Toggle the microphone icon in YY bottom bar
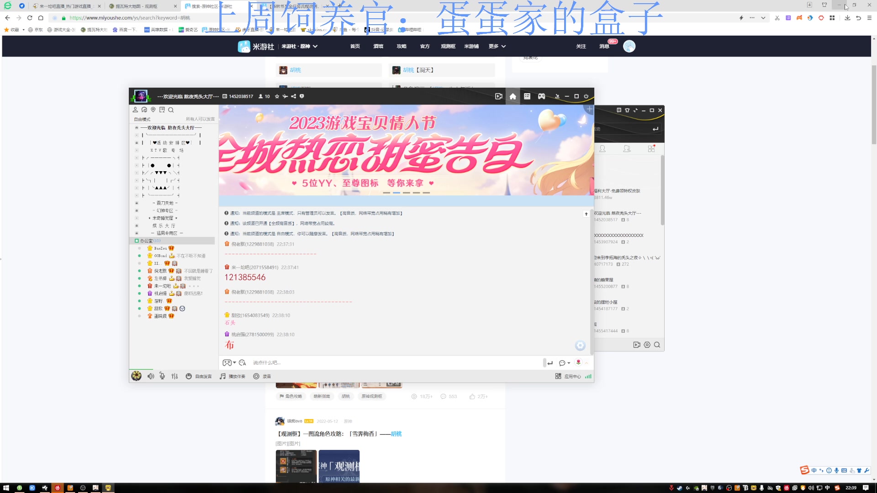The image size is (877, 493). click(162, 376)
